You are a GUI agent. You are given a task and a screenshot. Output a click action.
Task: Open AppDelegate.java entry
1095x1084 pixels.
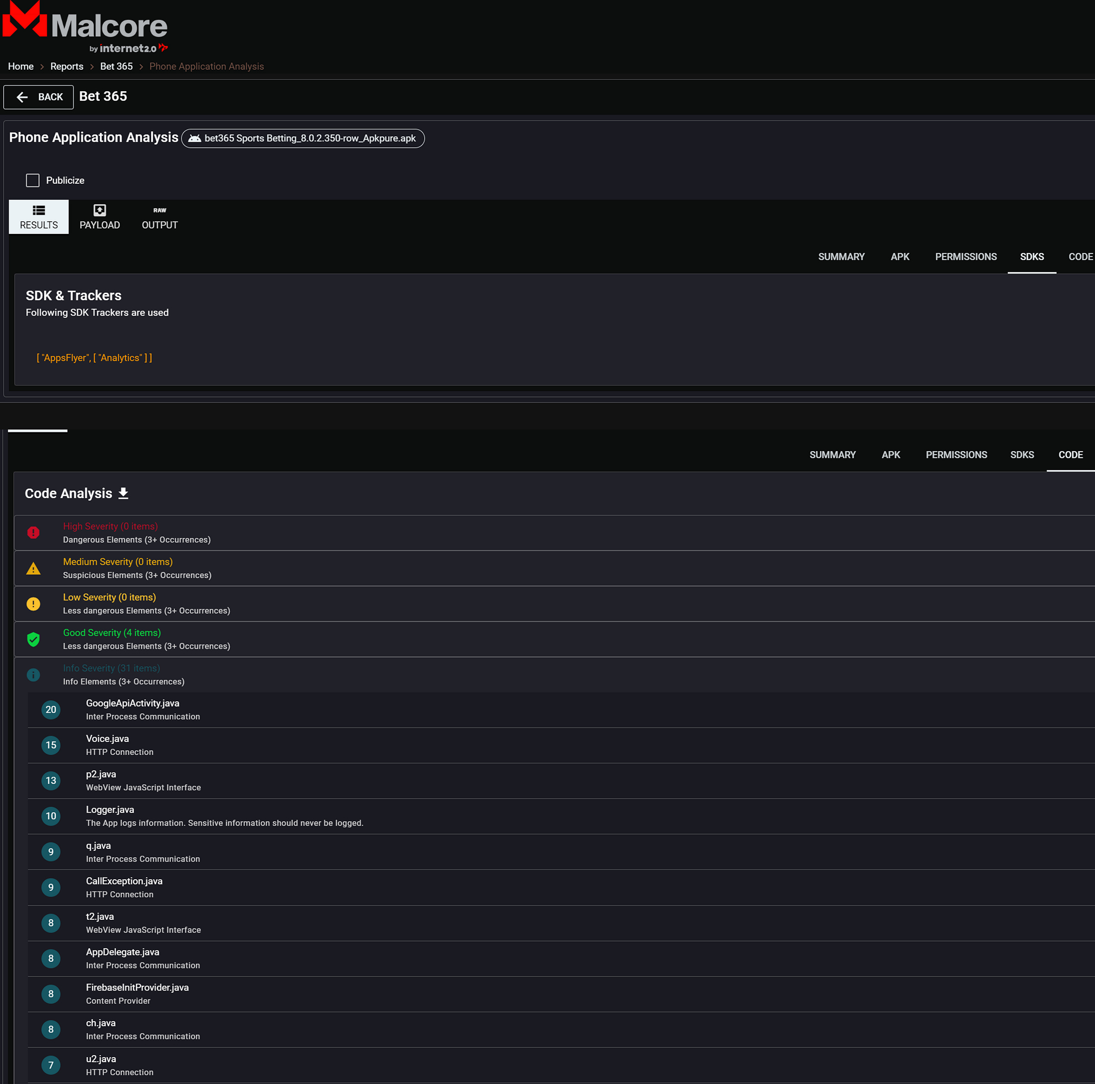click(x=561, y=958)
